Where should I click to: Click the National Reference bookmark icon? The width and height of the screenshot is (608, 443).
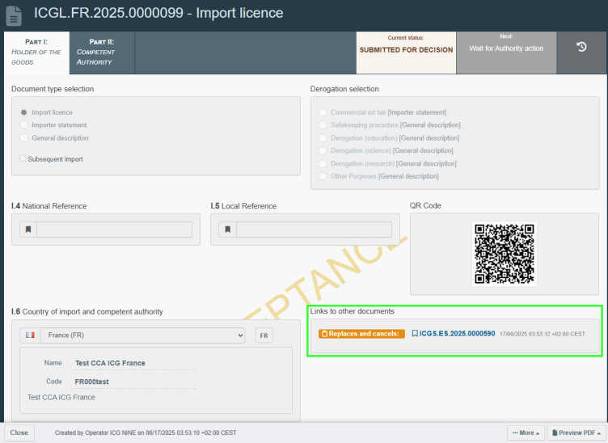tap(28, 230)
